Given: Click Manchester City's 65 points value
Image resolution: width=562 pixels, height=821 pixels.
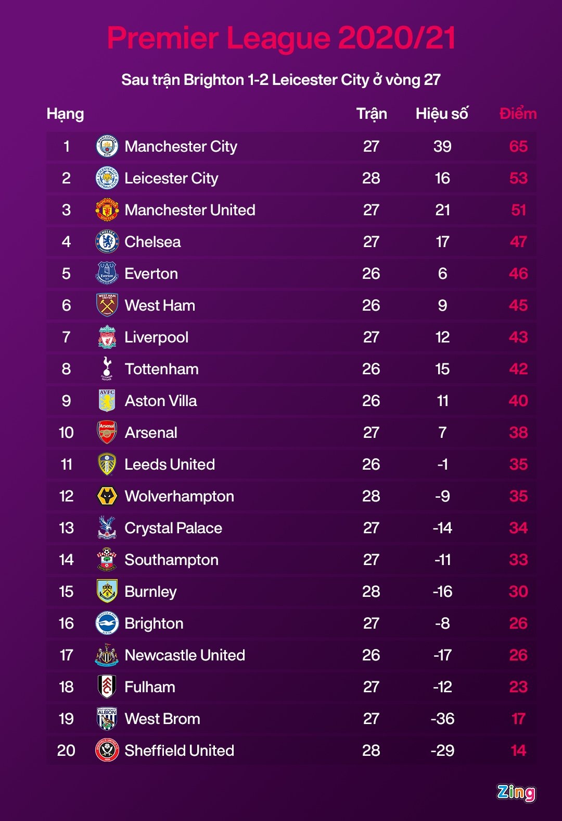Looking at the screenshot, I should pos(518,146).
